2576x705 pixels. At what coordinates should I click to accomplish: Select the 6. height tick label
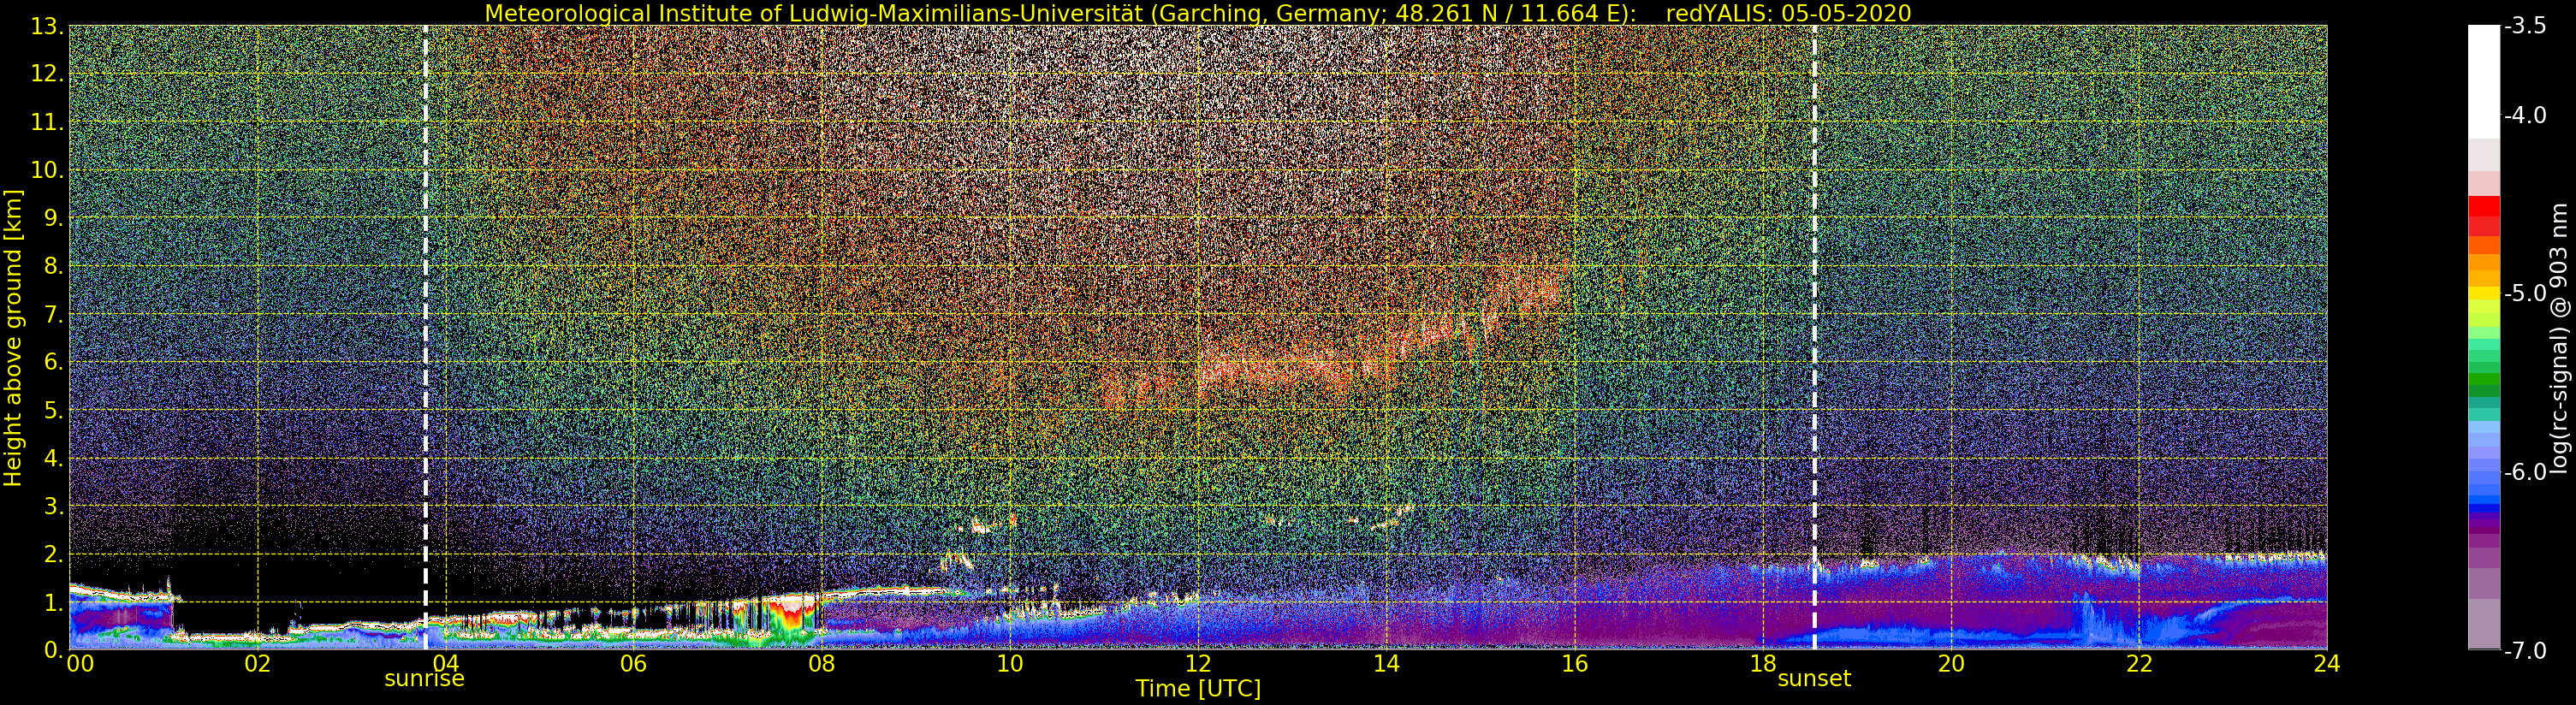click(x=54, y=362)
